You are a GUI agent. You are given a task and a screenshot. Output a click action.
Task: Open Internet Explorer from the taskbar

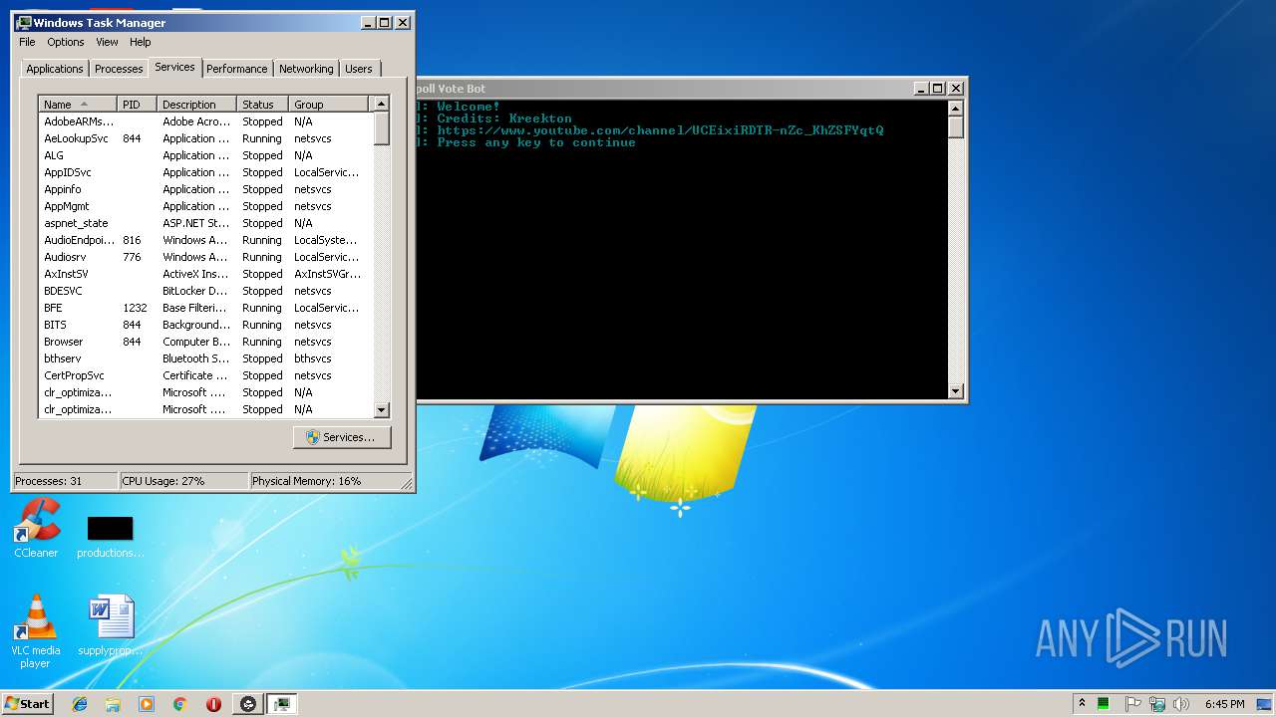click(x=80, y=704)
